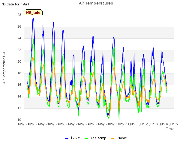The image size is (192, 144).
Task: Click the Air Temperature (C) axis label
Action: point(4,68)
